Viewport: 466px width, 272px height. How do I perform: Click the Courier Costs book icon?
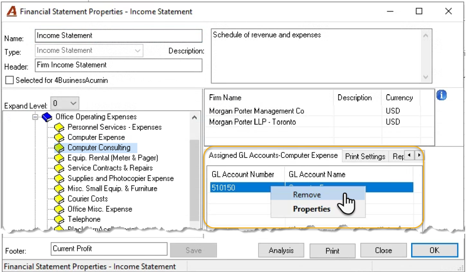(60, 199)
